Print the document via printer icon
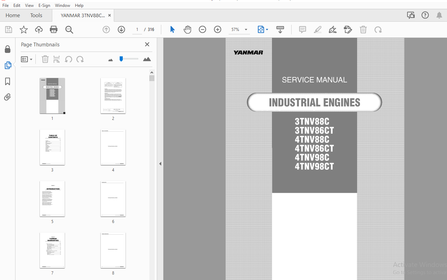The image size is (447, 280). pos(54,30)
